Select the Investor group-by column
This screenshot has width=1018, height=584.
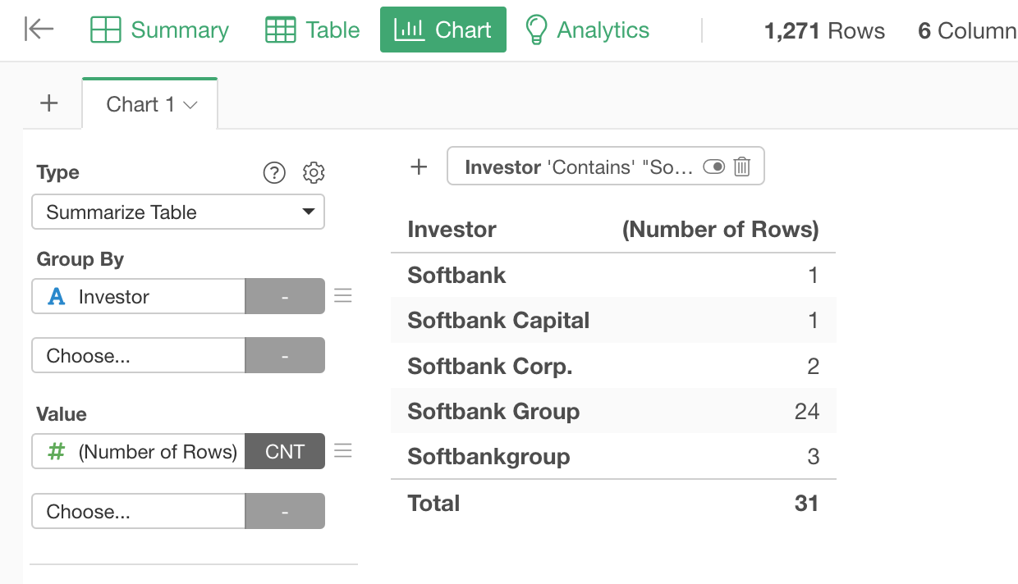pos(138,297)
